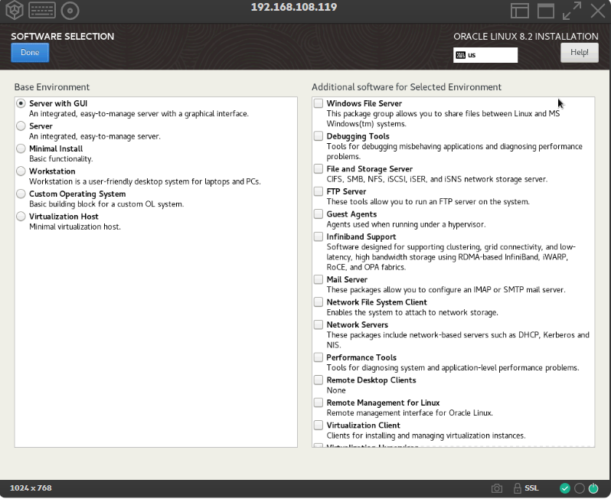Click the SSL padlock icon
Image resolution: width=611 pixels, height=499 pixels.
pyautogui.click(x=517, y=488)
